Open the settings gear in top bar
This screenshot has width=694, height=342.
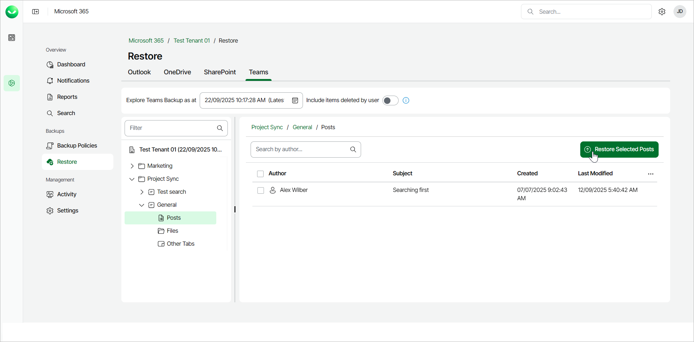(x=662, y=12)
